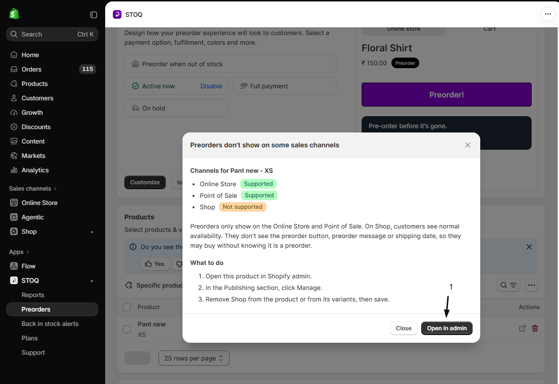Select the Online store preview tab
This screenshot has width=559, height=384.
click(403, 30)
